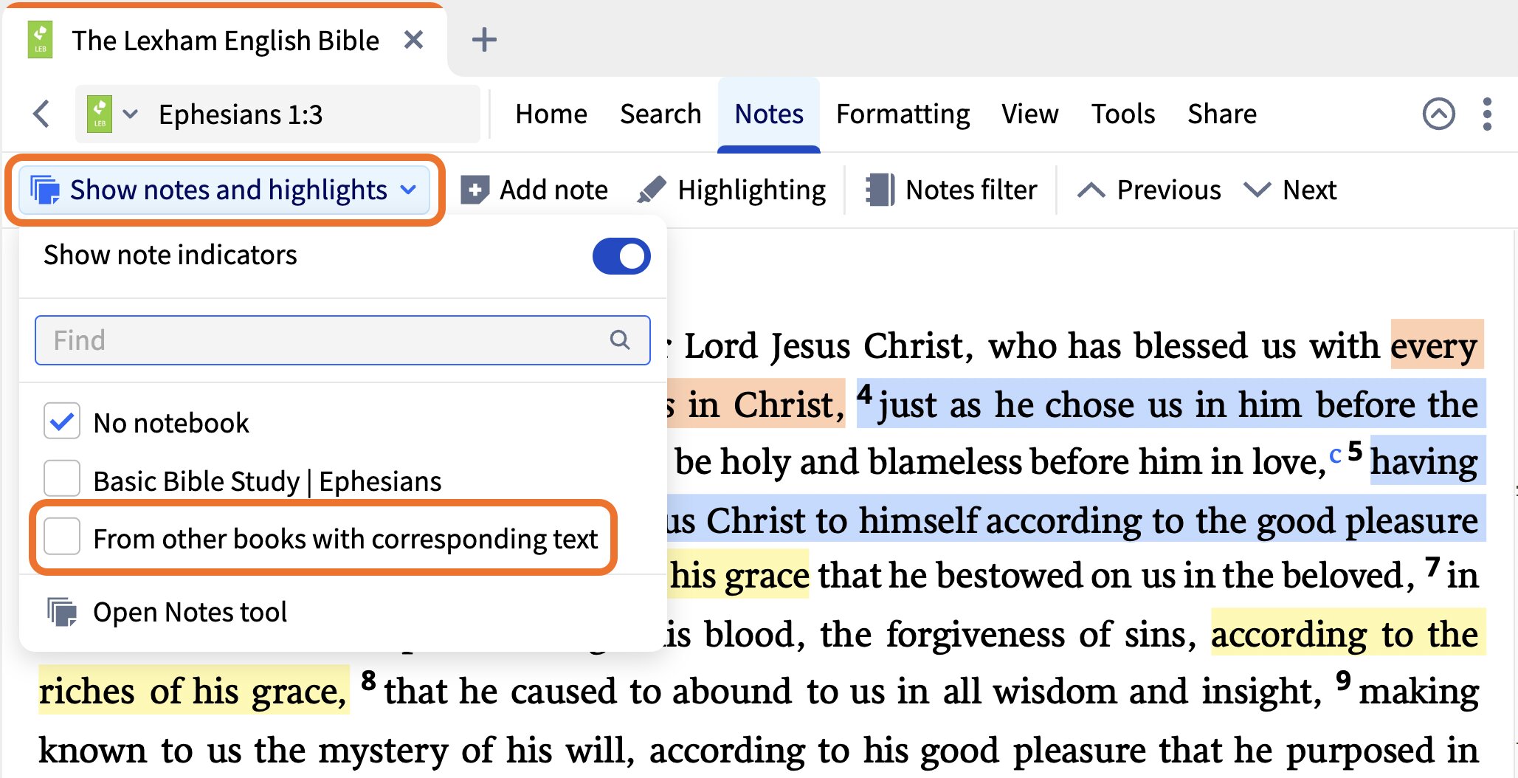Open a new tab with the plus icon
Viewport: 1518px width, 778px height.
484,40
